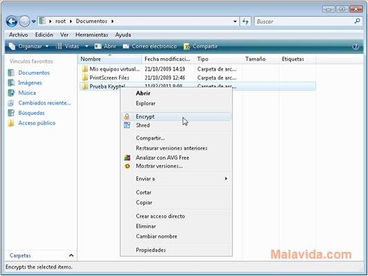
Task: Sort by the Tipo column header
Action: point(219,59)
